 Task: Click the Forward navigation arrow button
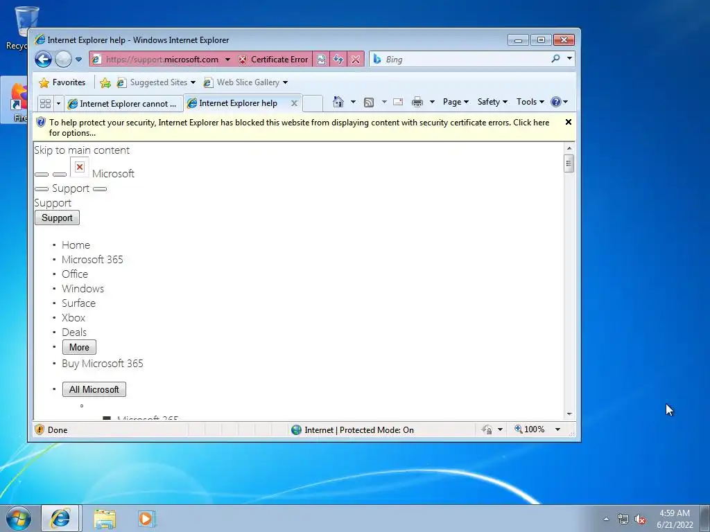(x=63, y=60)
